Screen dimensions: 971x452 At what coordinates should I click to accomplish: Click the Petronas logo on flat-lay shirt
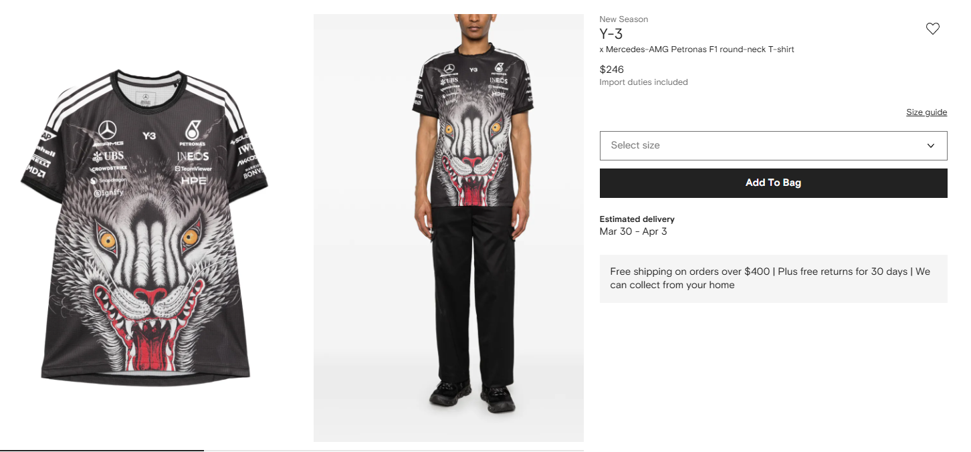click(x=193, y=134)
